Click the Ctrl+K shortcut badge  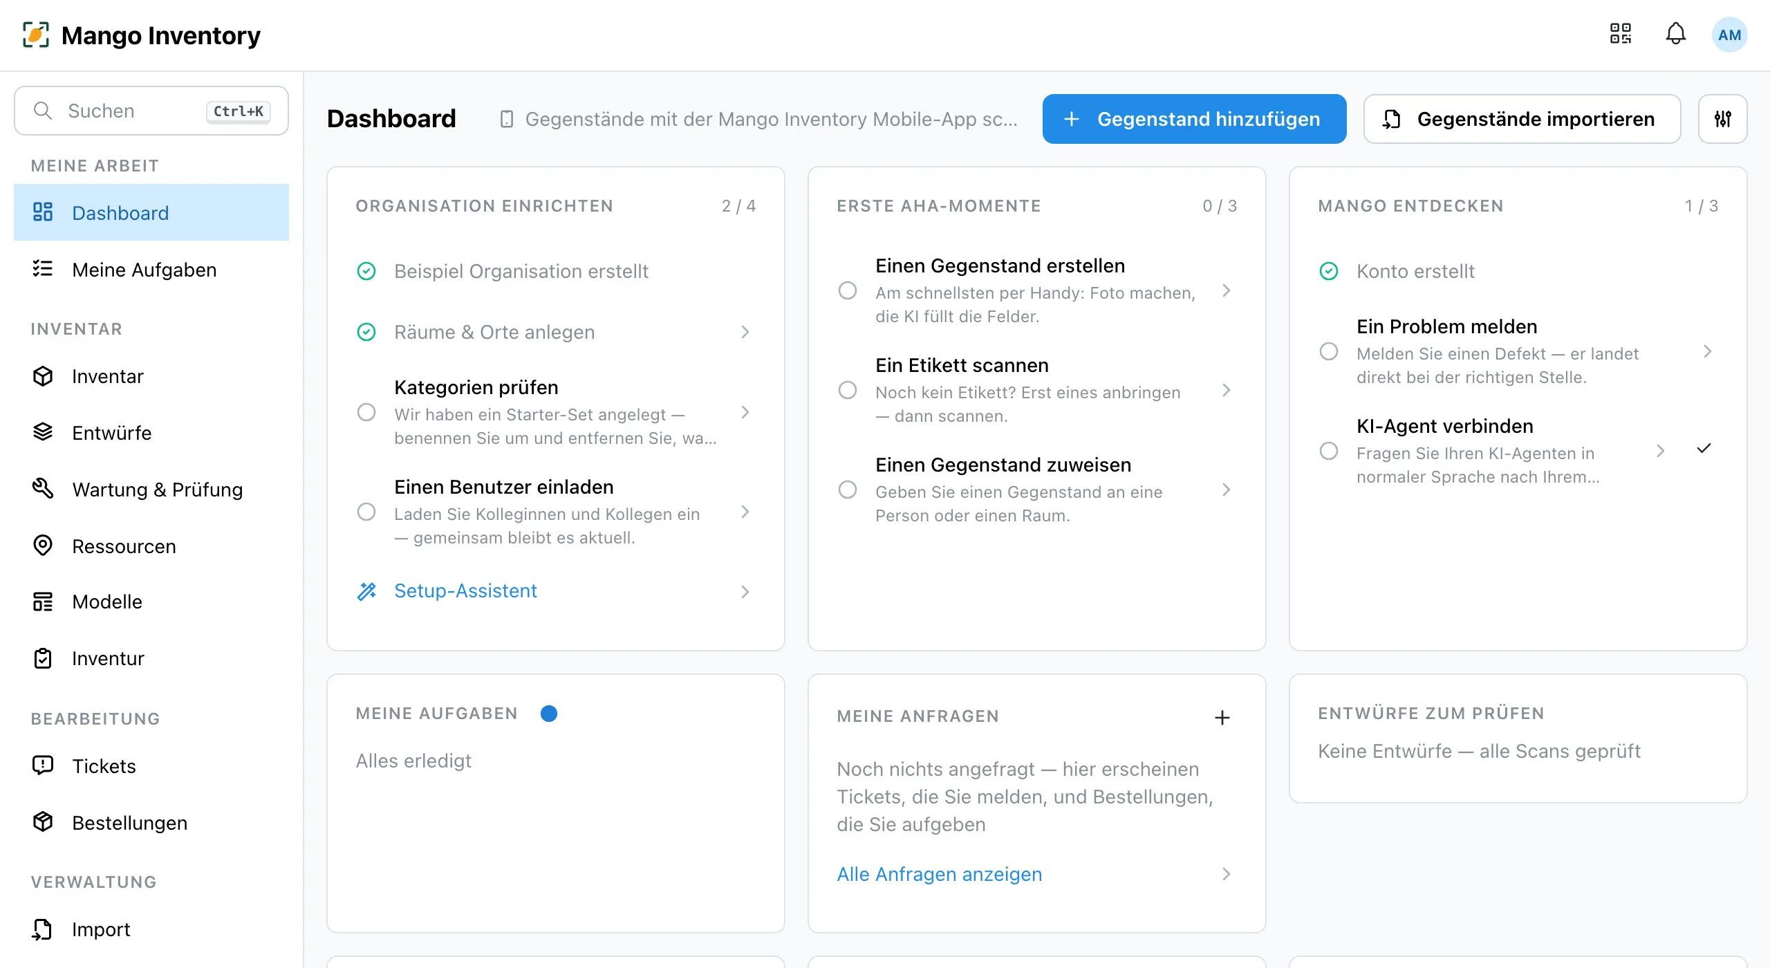pos(239,111)
